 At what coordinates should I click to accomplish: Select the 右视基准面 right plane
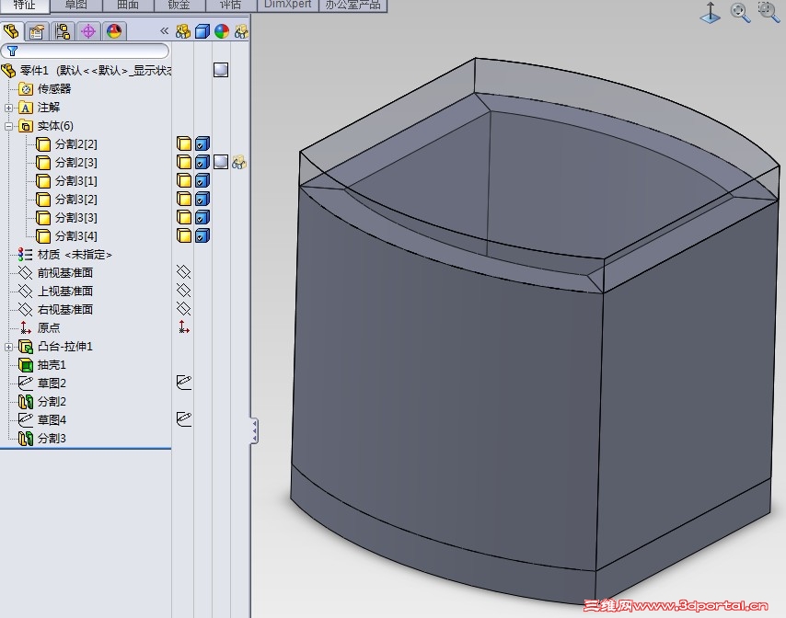[x=55, y=310]
